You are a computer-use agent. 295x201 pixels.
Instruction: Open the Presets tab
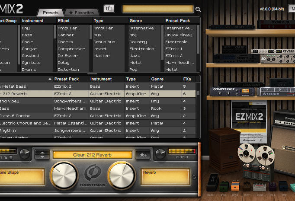(51, 13)
